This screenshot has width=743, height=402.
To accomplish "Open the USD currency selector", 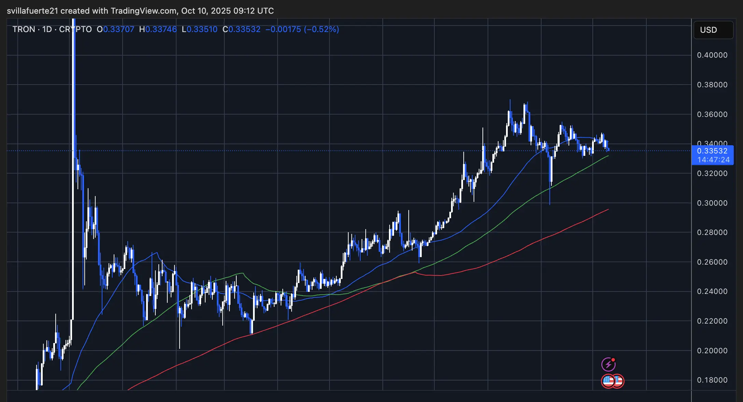I will click(713, 30).
